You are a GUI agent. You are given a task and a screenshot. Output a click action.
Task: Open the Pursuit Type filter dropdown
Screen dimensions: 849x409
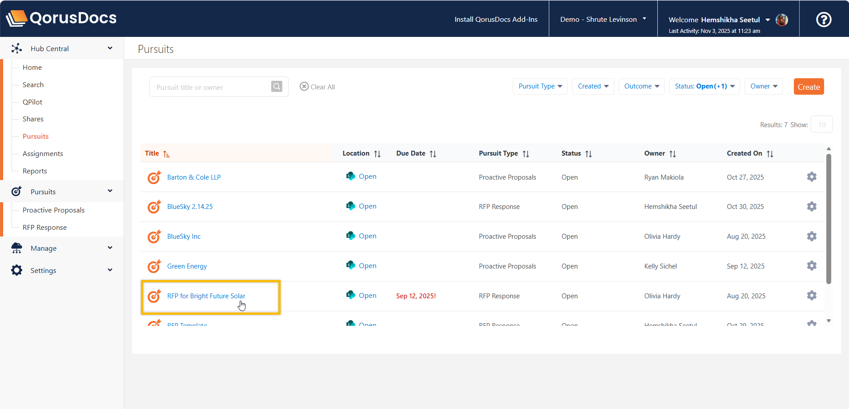540,86
